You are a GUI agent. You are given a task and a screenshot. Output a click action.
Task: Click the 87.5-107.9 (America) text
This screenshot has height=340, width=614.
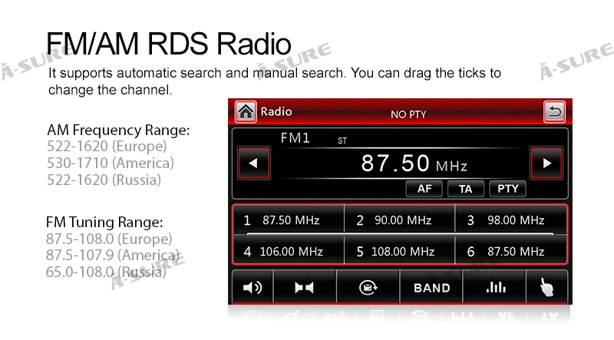click(112, 255)
